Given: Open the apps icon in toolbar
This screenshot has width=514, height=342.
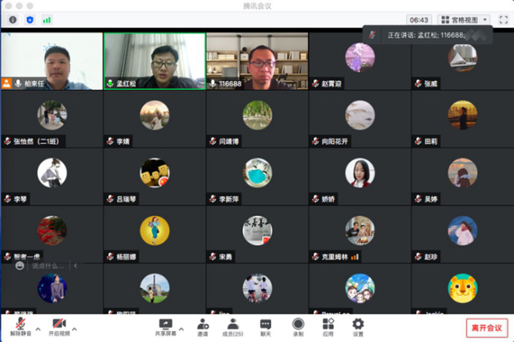Looking at the screenshot, I should click(328, 328).
